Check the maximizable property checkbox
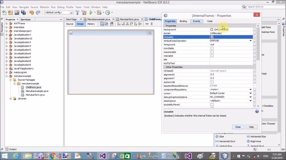Viewport: 286px width, 160px height. point(212,52)
